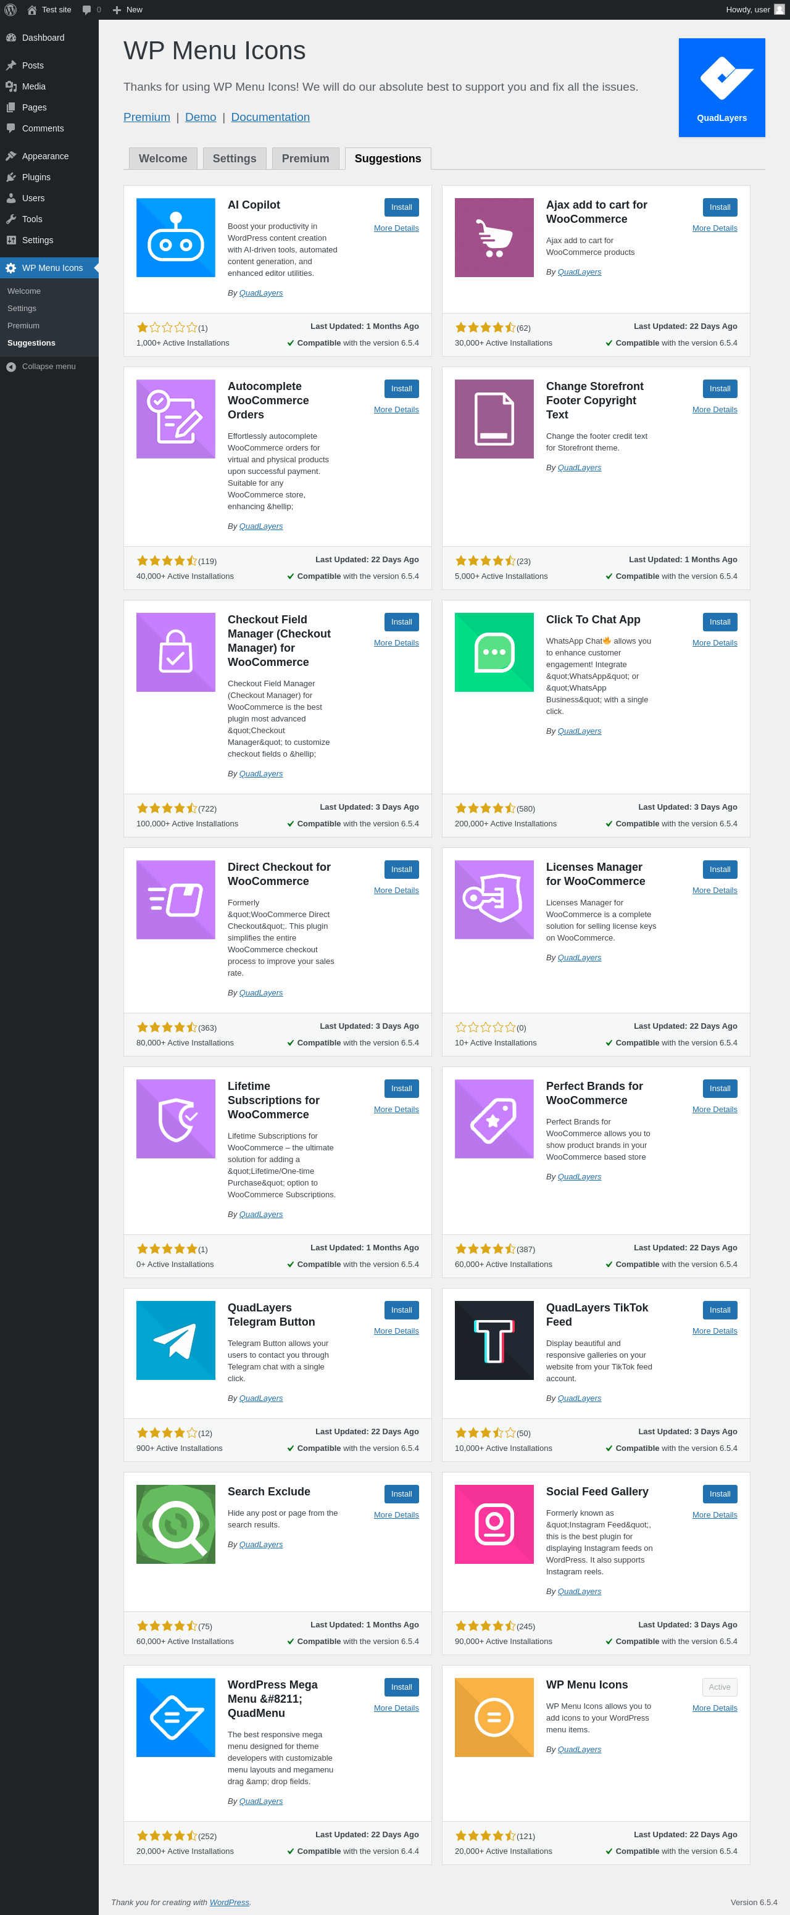
Task: Open the Howdy, user account menu
Action: click(x=755, y=10)
